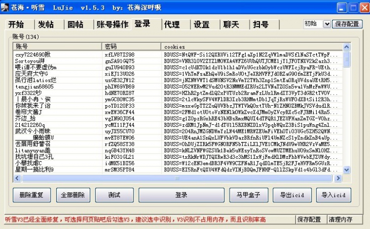Click the wide 登录 button
Screen dimensions: 370x229
[181, 195]
